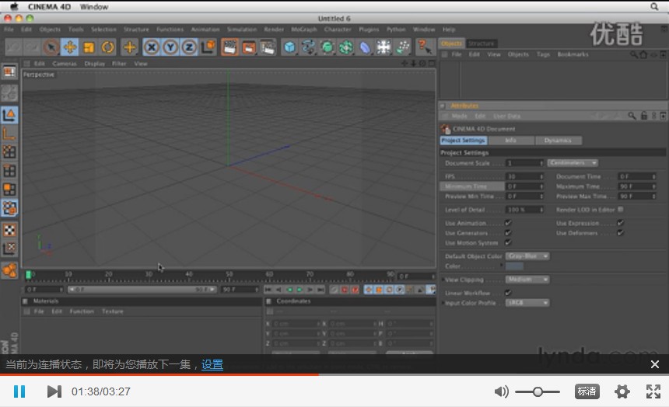This screenshot has height=407, width=669.
Task: Click the Color swatch under Default Object Color
Action: coord(514,266)
